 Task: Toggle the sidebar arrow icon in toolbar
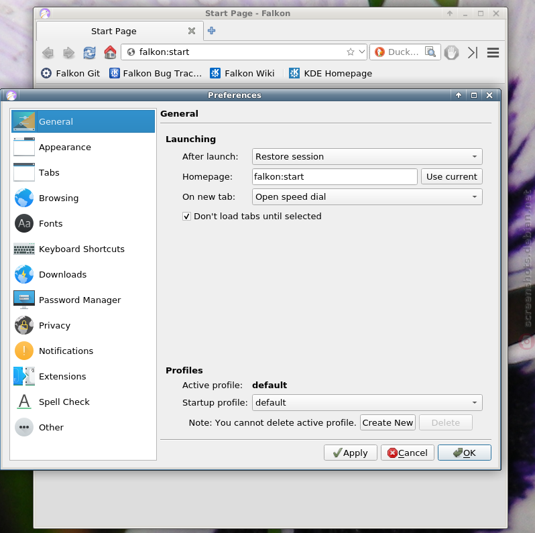point(473,52)
